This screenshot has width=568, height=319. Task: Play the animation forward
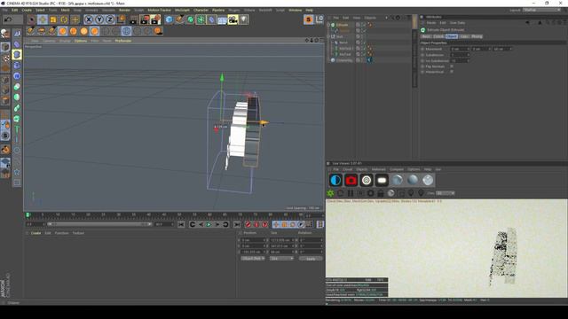point(209,224)
